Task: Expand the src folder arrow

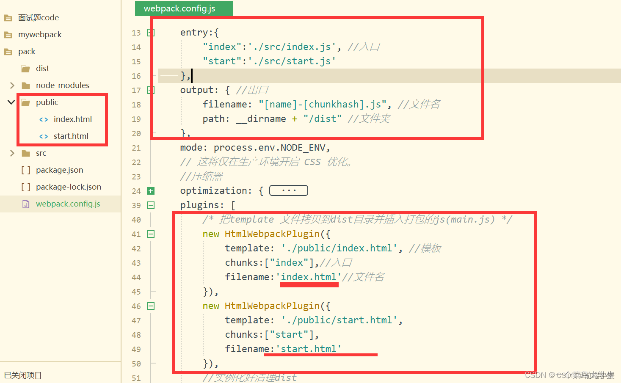Action: (x=12, y=153)
